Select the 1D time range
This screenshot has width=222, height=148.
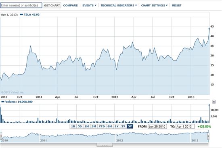pyautogui.click(x=73, y=126)
